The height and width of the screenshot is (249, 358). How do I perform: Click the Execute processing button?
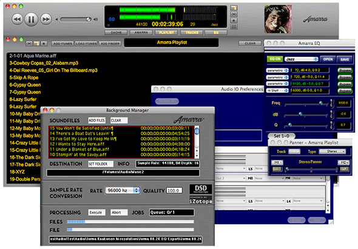coord(96,213)
